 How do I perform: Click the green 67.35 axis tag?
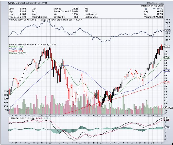coord(167,58)
